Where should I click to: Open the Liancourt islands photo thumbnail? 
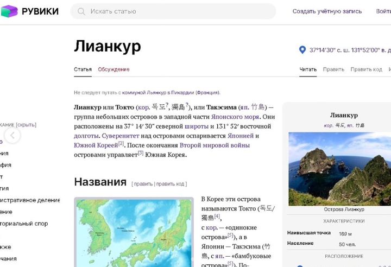[339, 169]
